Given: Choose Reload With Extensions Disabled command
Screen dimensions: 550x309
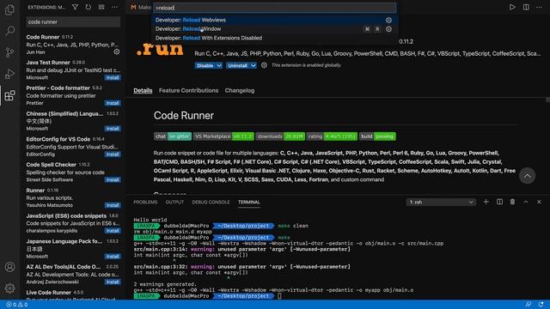Looking at the screenshot, I should pyautogui.click(x=274, y=38).
